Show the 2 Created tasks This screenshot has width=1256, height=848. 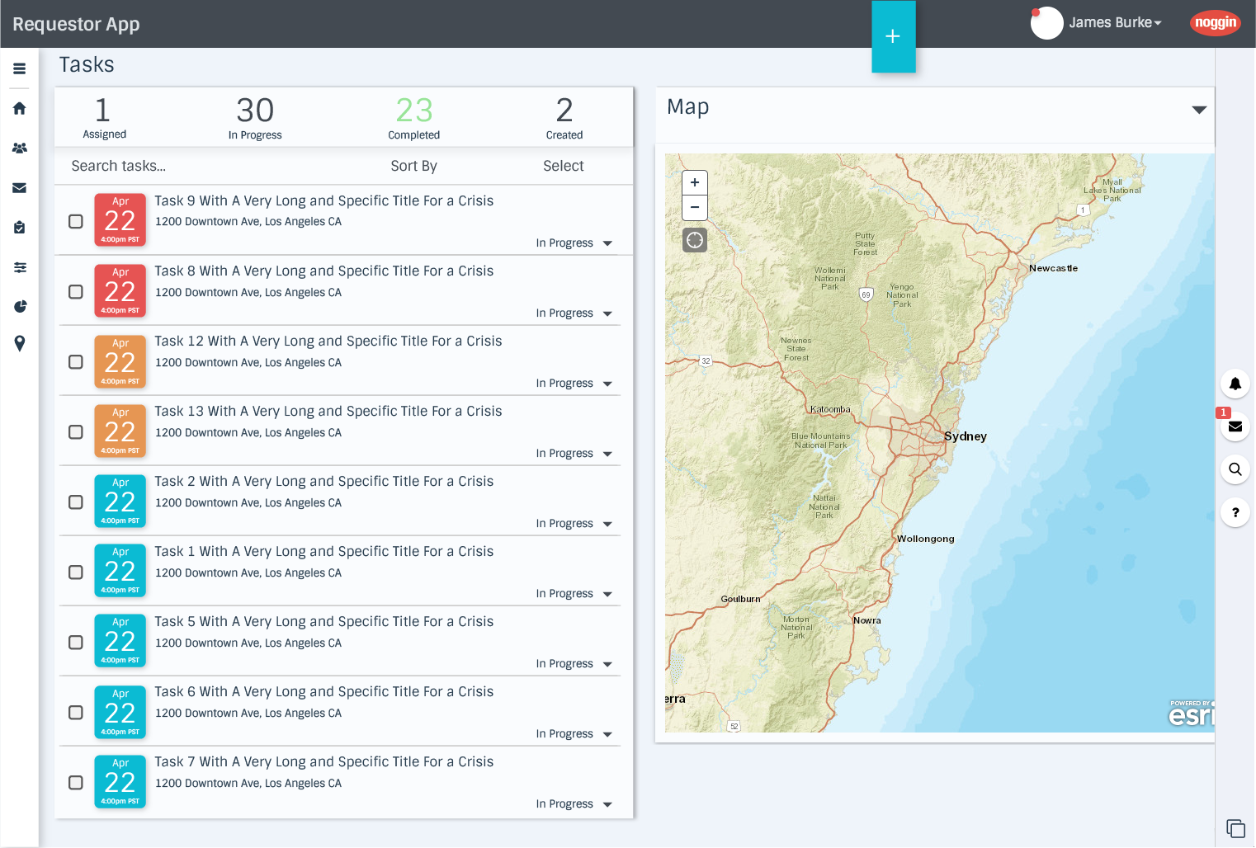pos(564,117)
